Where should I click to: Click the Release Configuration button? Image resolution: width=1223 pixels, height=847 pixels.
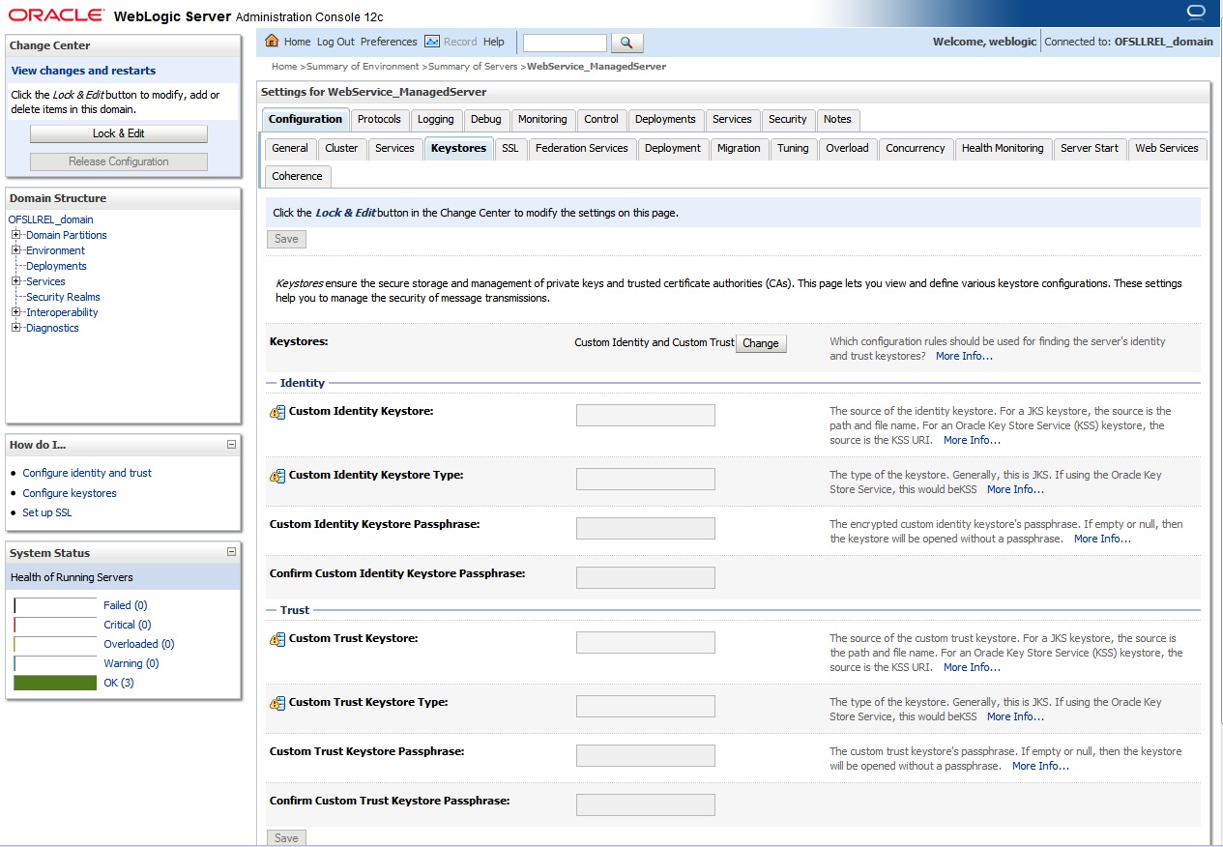118,161
